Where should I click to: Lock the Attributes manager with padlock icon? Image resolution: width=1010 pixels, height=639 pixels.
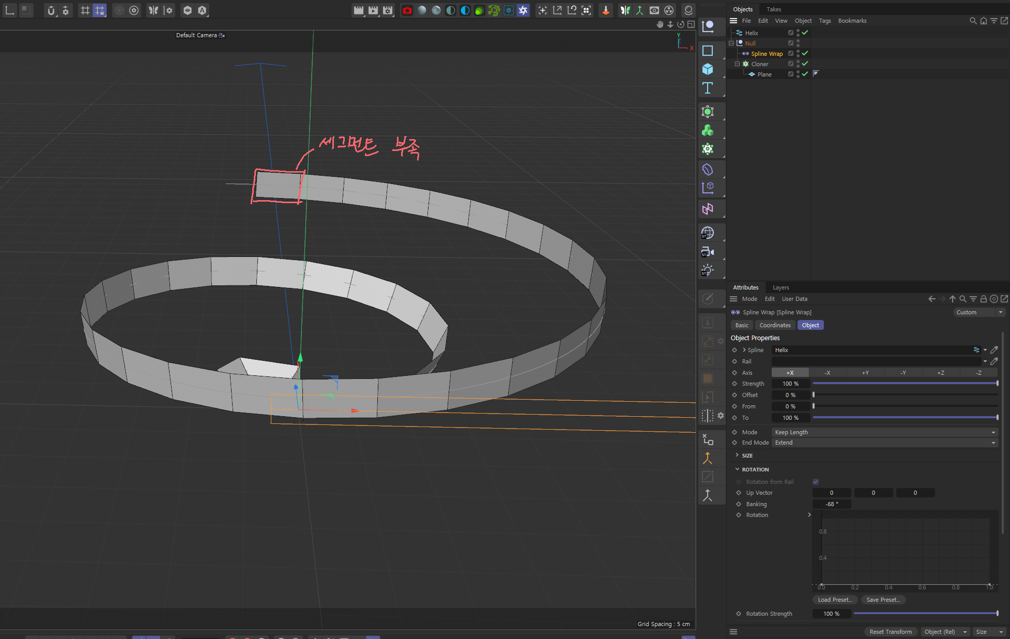click(x=984, y=299)
